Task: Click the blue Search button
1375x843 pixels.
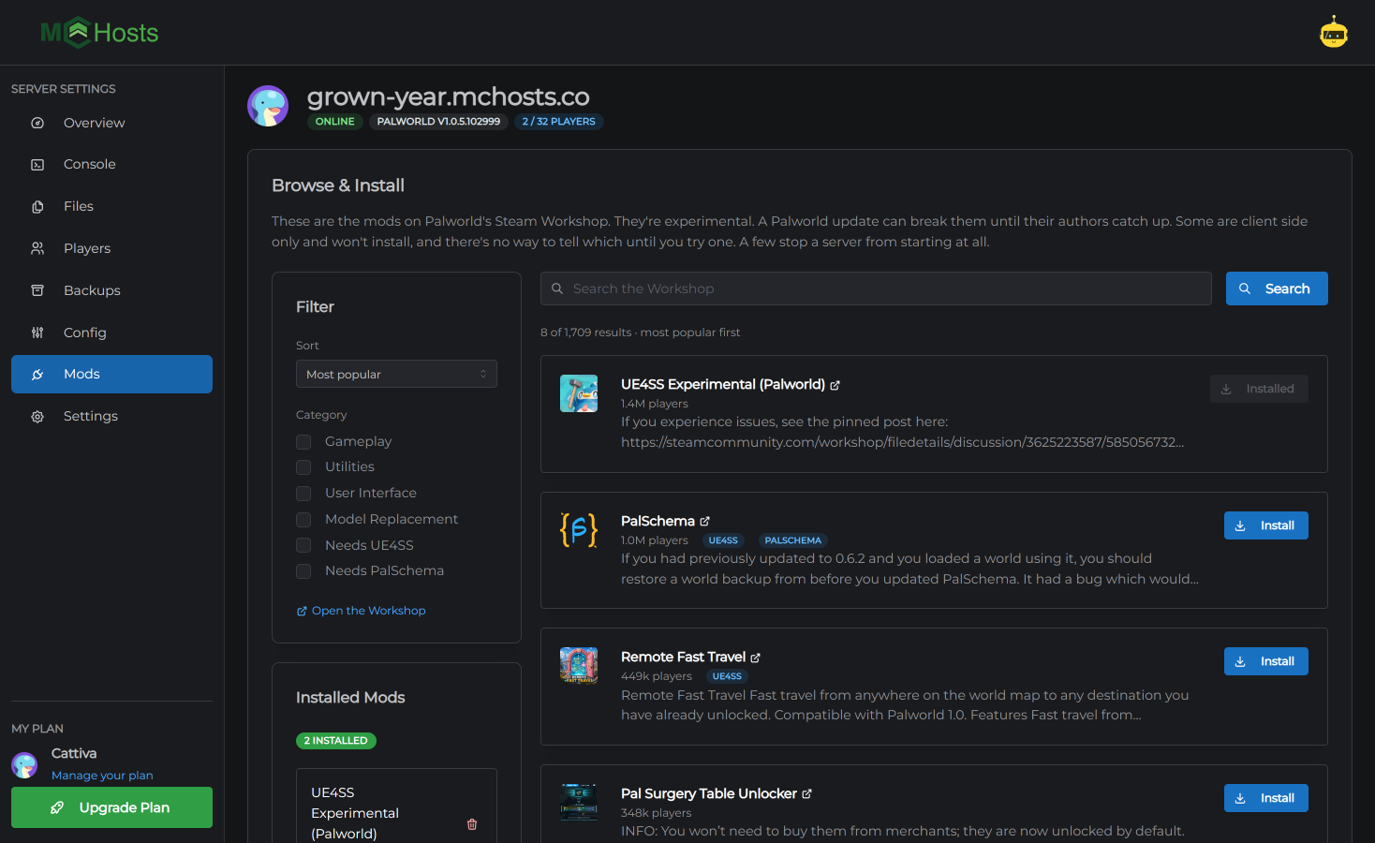Action: [x=1277, y=288]
